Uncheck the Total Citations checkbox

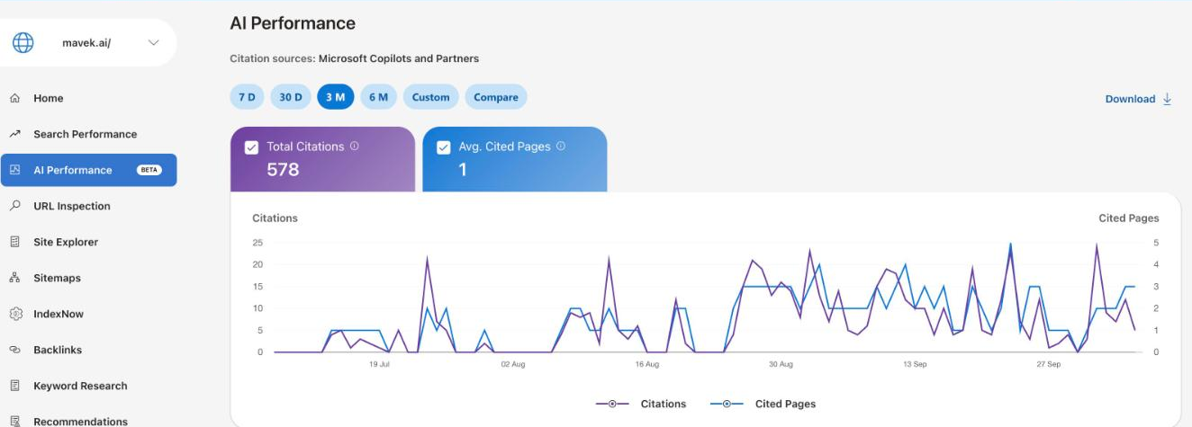(252, 147)
